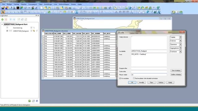This screenshot has width=198, height=111.
Task: Collapse the JORDSTYKKE_Redigeret Kort tree node
Action: point(2,24)
